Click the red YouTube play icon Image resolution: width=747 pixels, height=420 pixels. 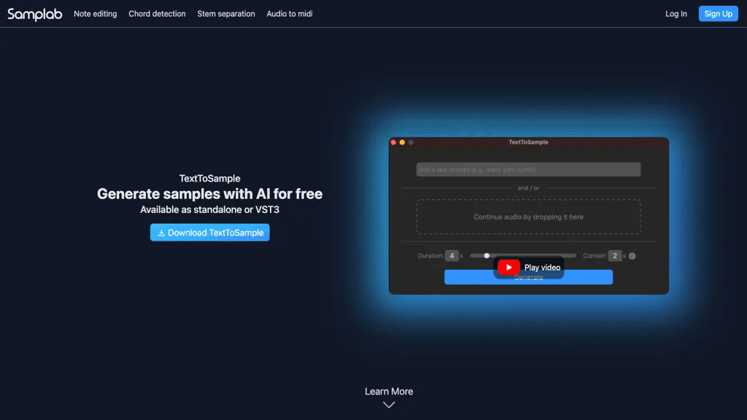point(508,267)
